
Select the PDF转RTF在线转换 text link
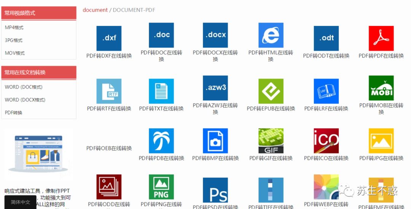point(109,108)
